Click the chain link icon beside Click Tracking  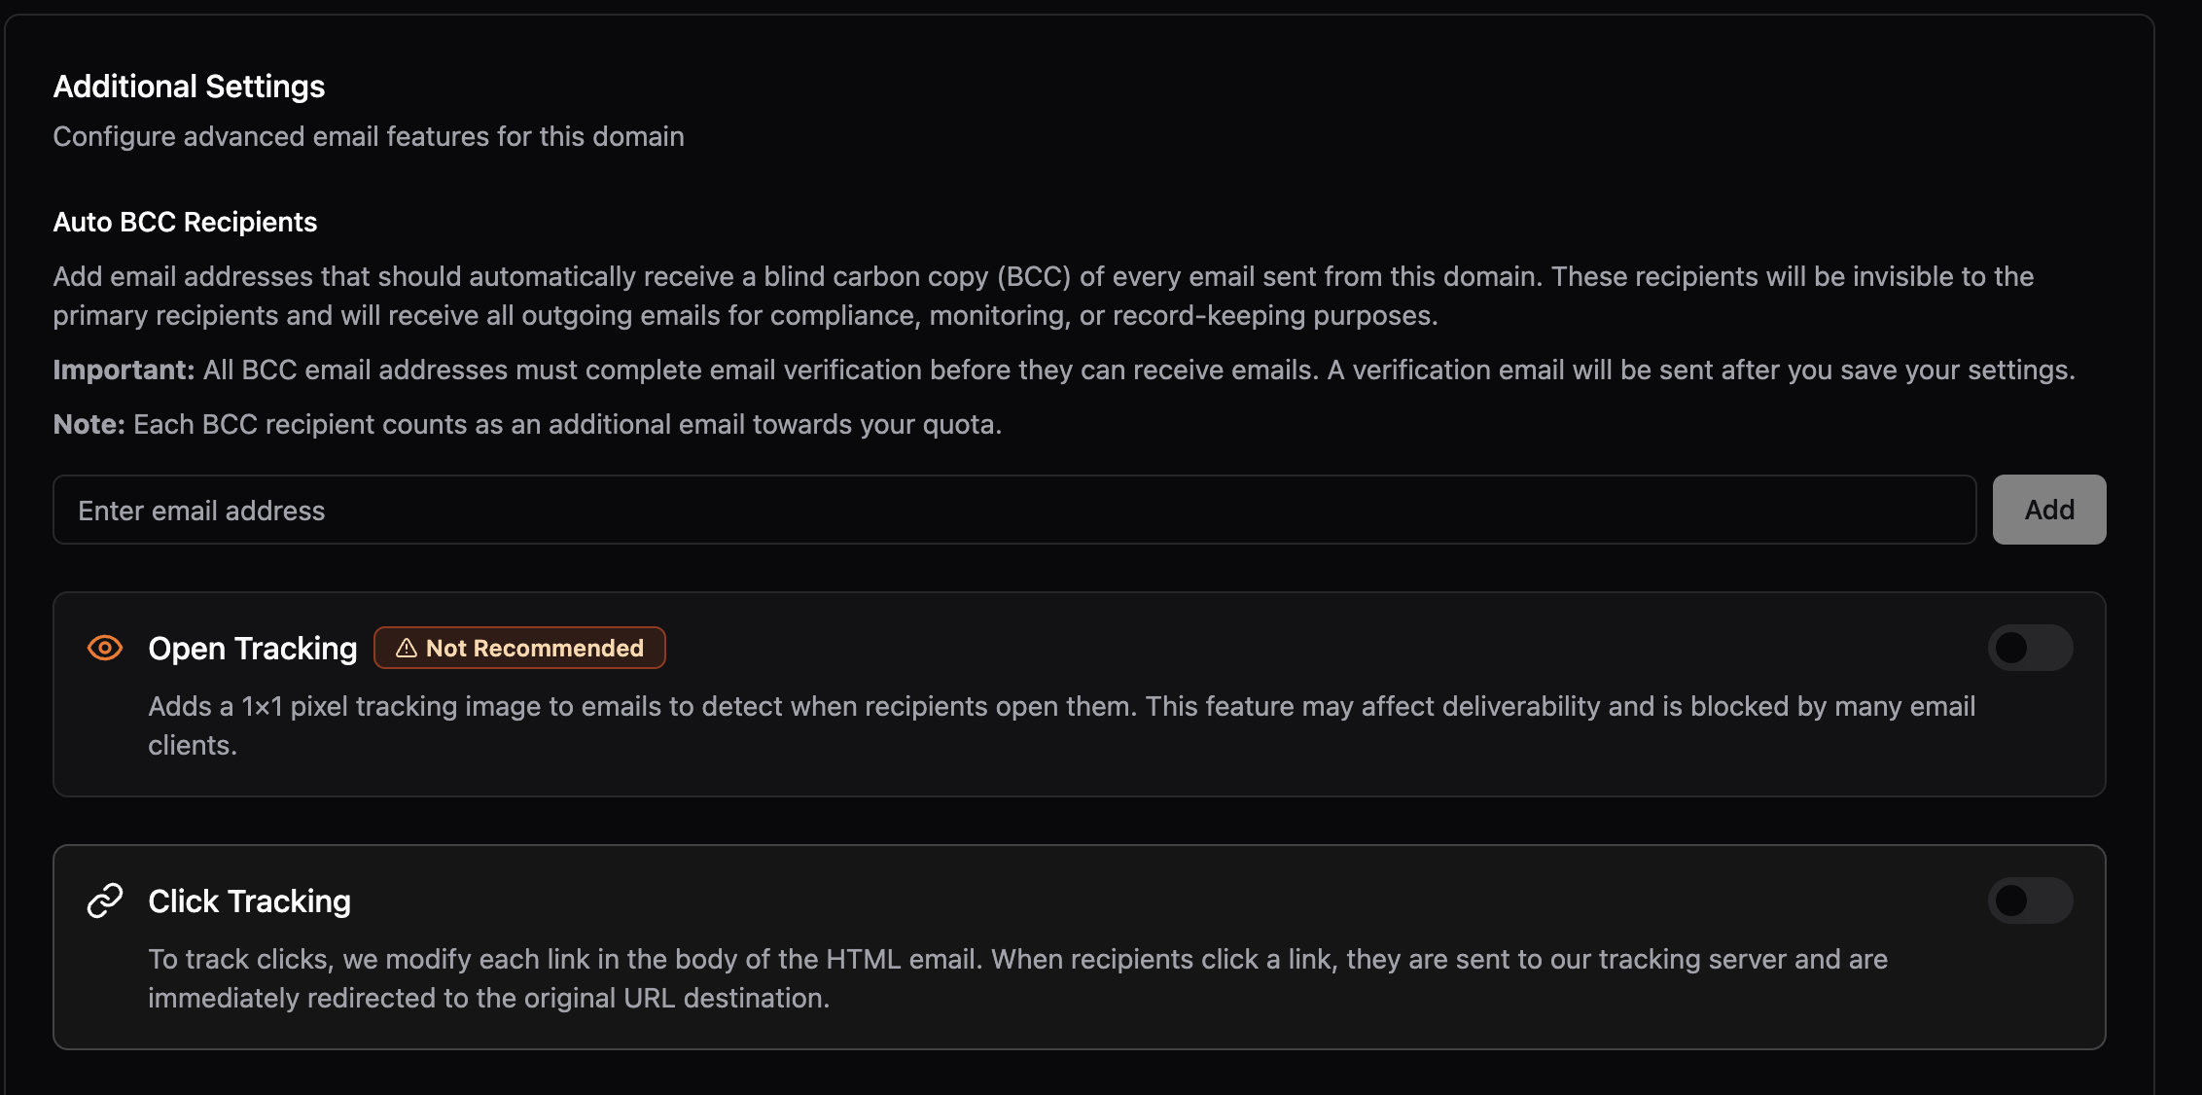click(x=104, y=901)
